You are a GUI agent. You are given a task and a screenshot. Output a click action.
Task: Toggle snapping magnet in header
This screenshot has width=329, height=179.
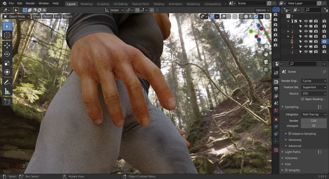tap(137, 10)
